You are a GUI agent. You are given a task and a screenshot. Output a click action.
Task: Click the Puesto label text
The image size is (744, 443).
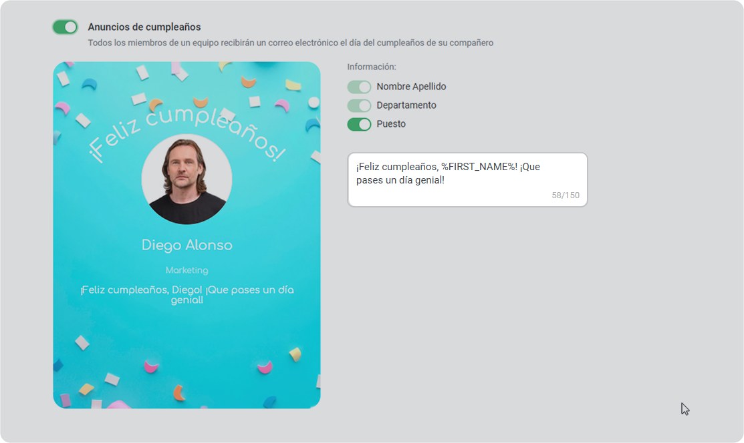coord(391,124)
